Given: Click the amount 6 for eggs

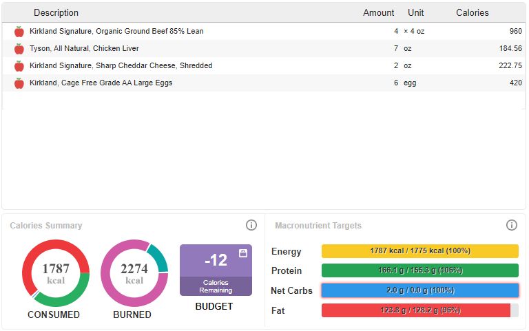Looking at the screenshot, I should 396,83.
